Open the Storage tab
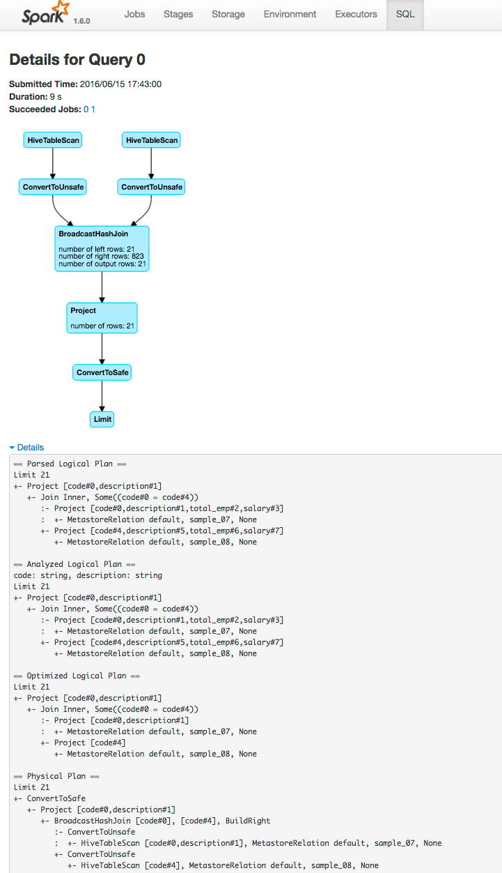Viewport: 502px width, 873px height. (228, 14)
